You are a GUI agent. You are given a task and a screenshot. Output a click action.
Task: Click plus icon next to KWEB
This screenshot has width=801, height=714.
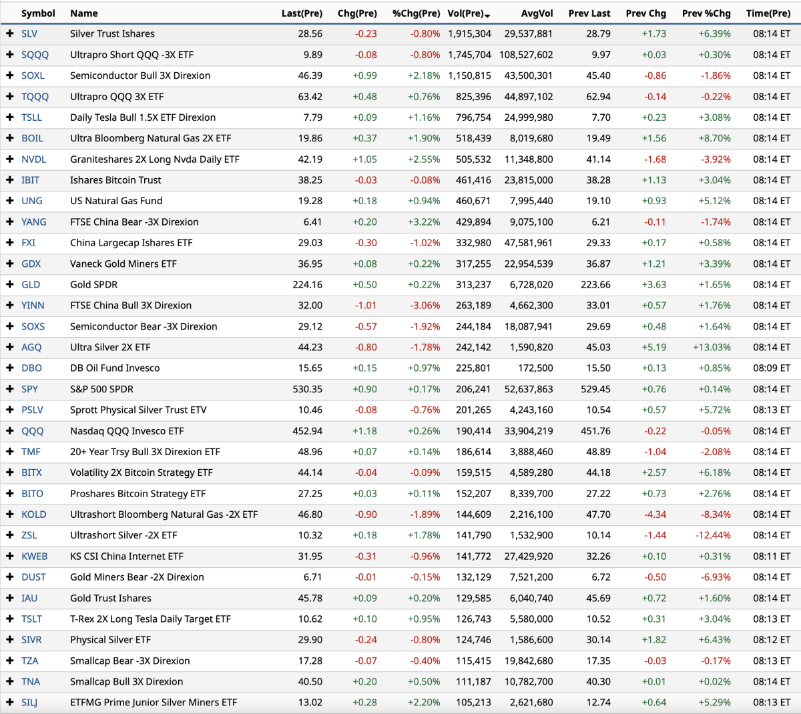click(x=10, y=557)
